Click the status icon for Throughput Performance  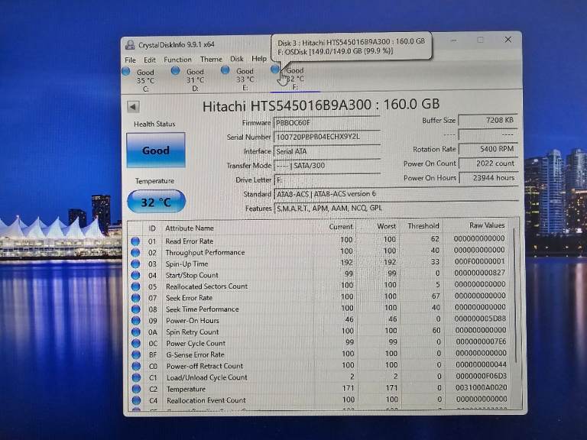pyautogui.click(x=135, y=253)
